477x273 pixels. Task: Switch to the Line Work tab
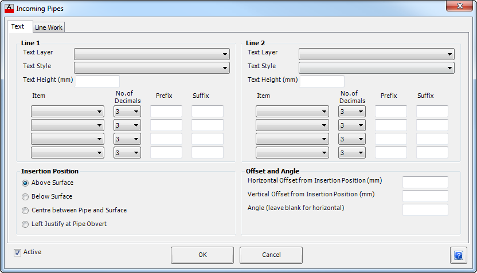tap(49, 27)
